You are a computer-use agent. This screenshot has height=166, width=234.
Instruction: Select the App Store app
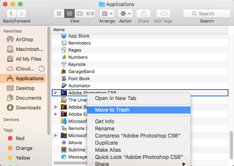(140, 36)
